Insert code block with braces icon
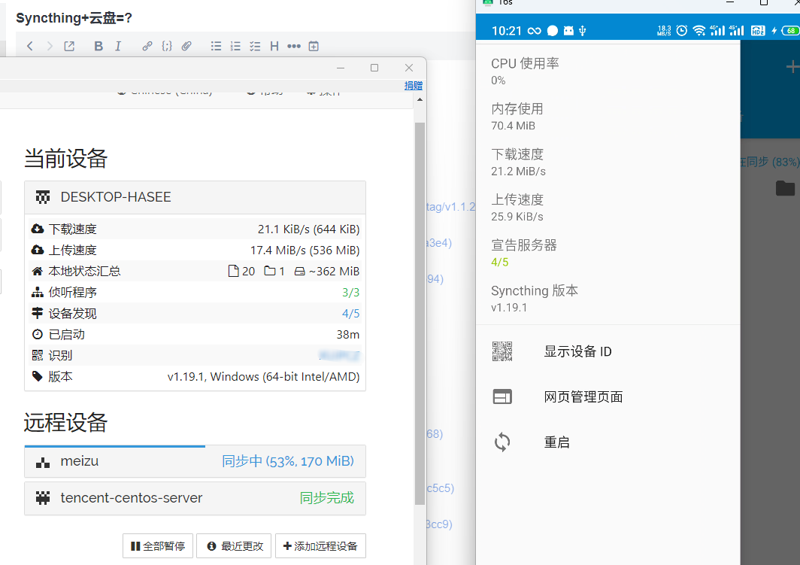This screenshot has height=565, width=800. point(167,47)
